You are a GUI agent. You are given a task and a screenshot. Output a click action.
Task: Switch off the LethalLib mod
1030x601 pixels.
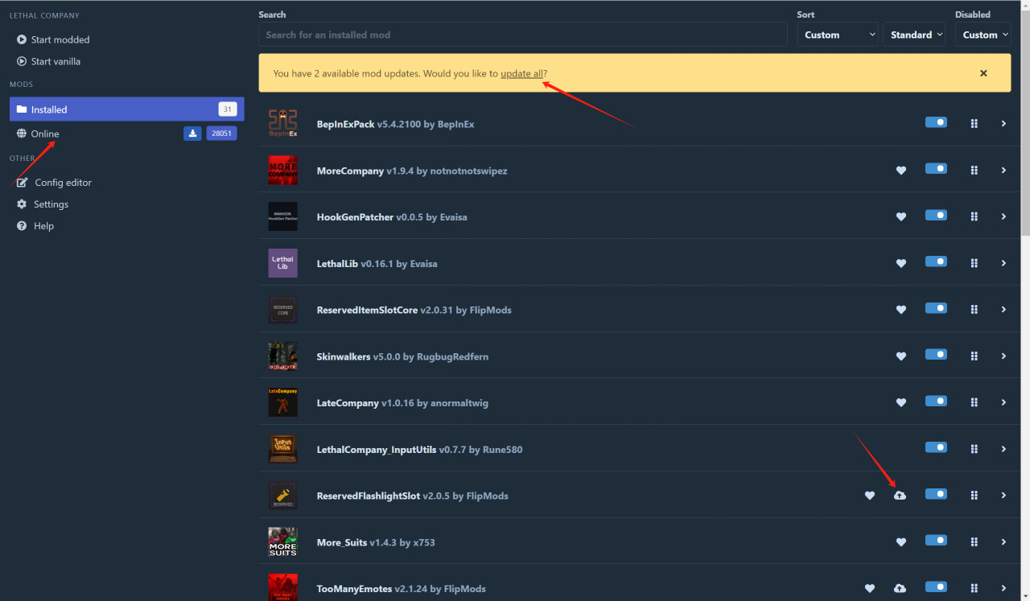point(936,261)
